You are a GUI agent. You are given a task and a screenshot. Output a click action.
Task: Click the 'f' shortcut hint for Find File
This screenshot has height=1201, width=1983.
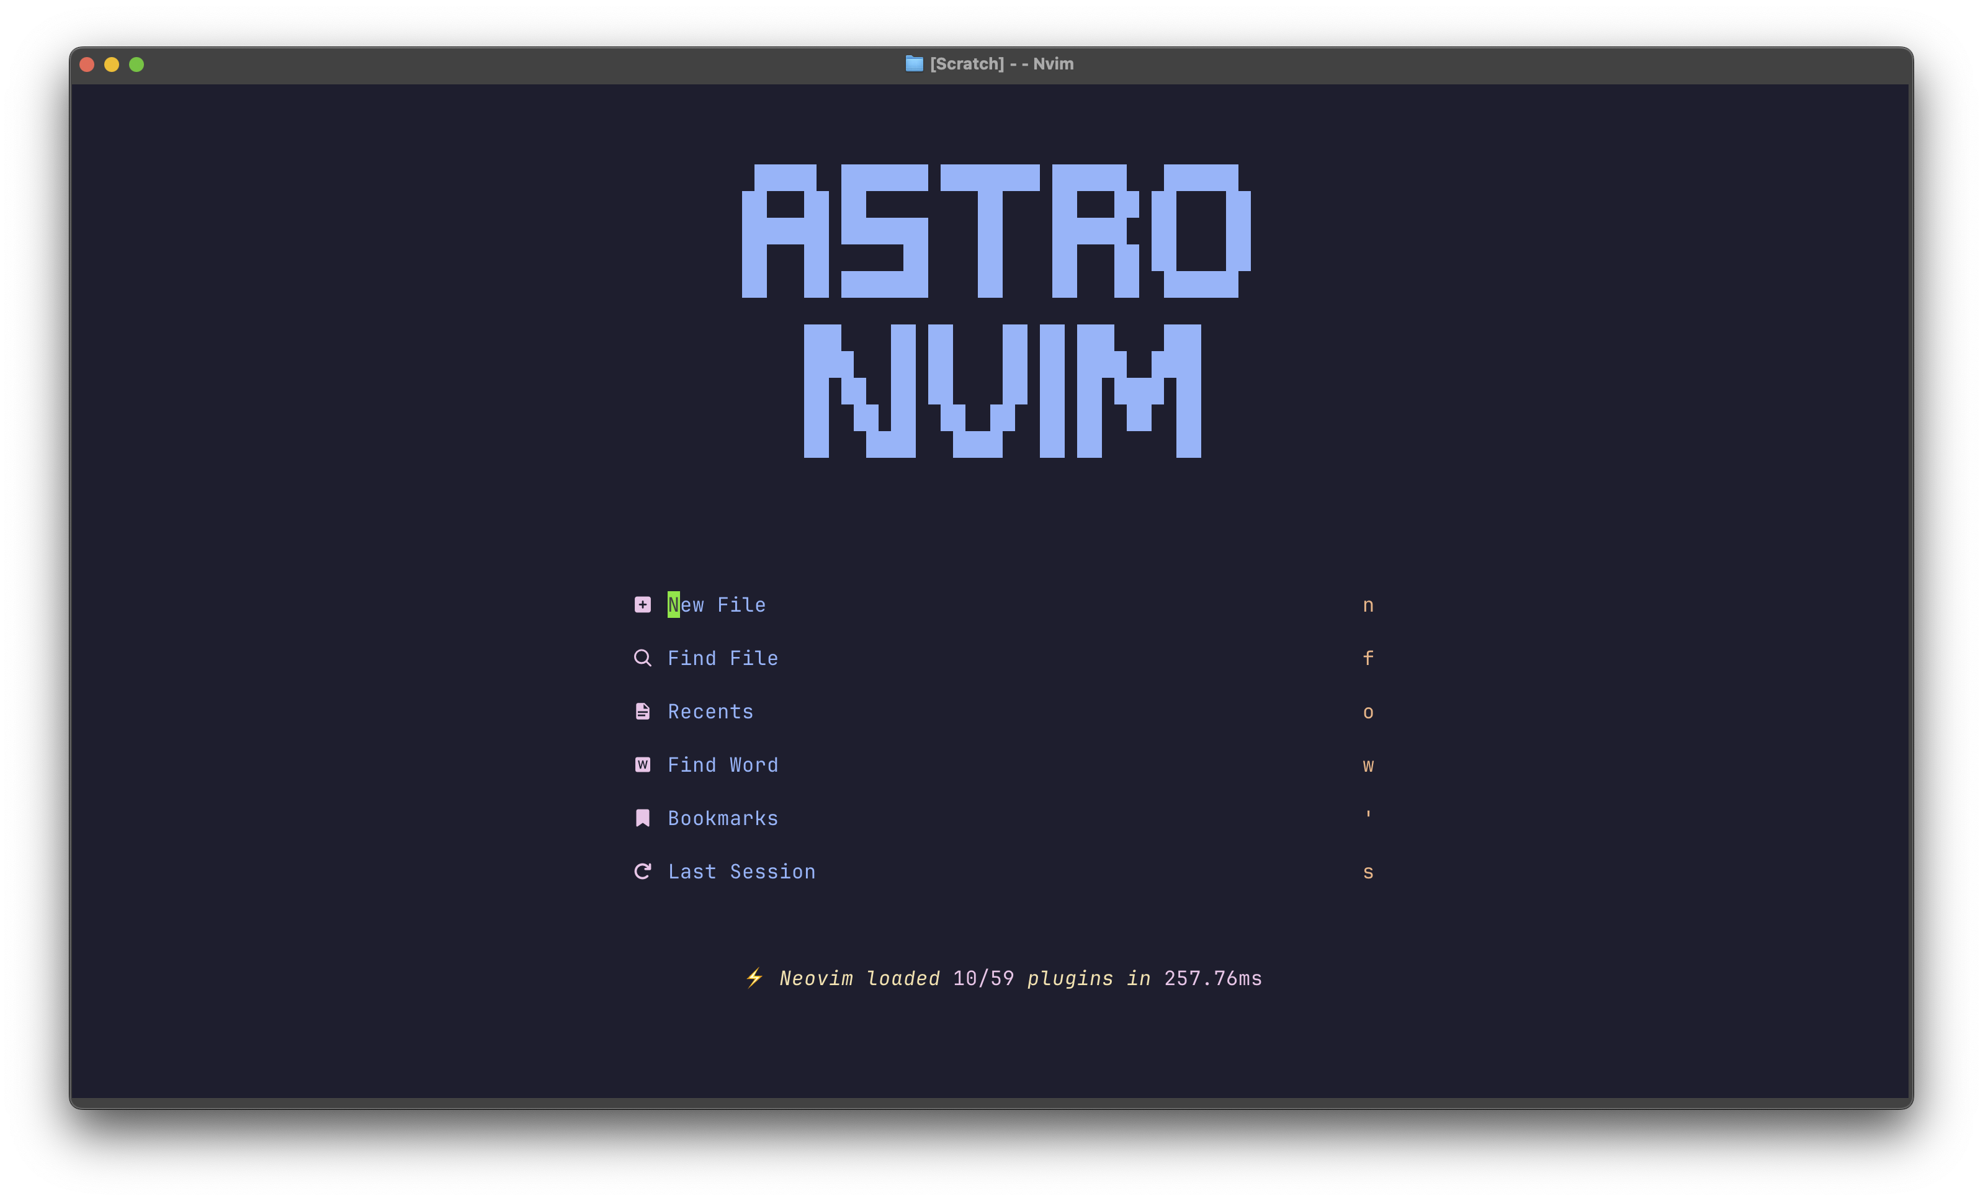coord(1368,657)
